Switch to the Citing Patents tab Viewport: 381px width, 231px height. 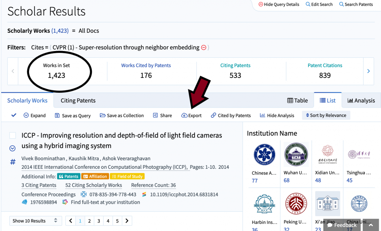(x=78, y=101)
